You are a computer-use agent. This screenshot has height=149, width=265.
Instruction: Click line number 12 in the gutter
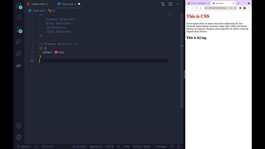pyautogui.click(x=32, y=61)
